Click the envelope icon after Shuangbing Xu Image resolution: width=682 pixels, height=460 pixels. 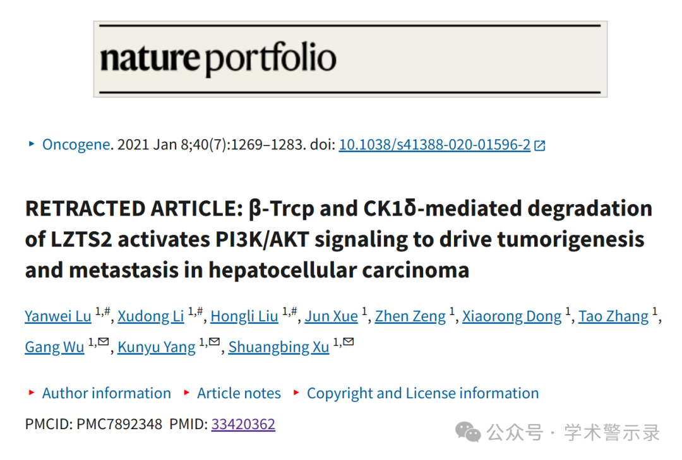pos(349,342)
